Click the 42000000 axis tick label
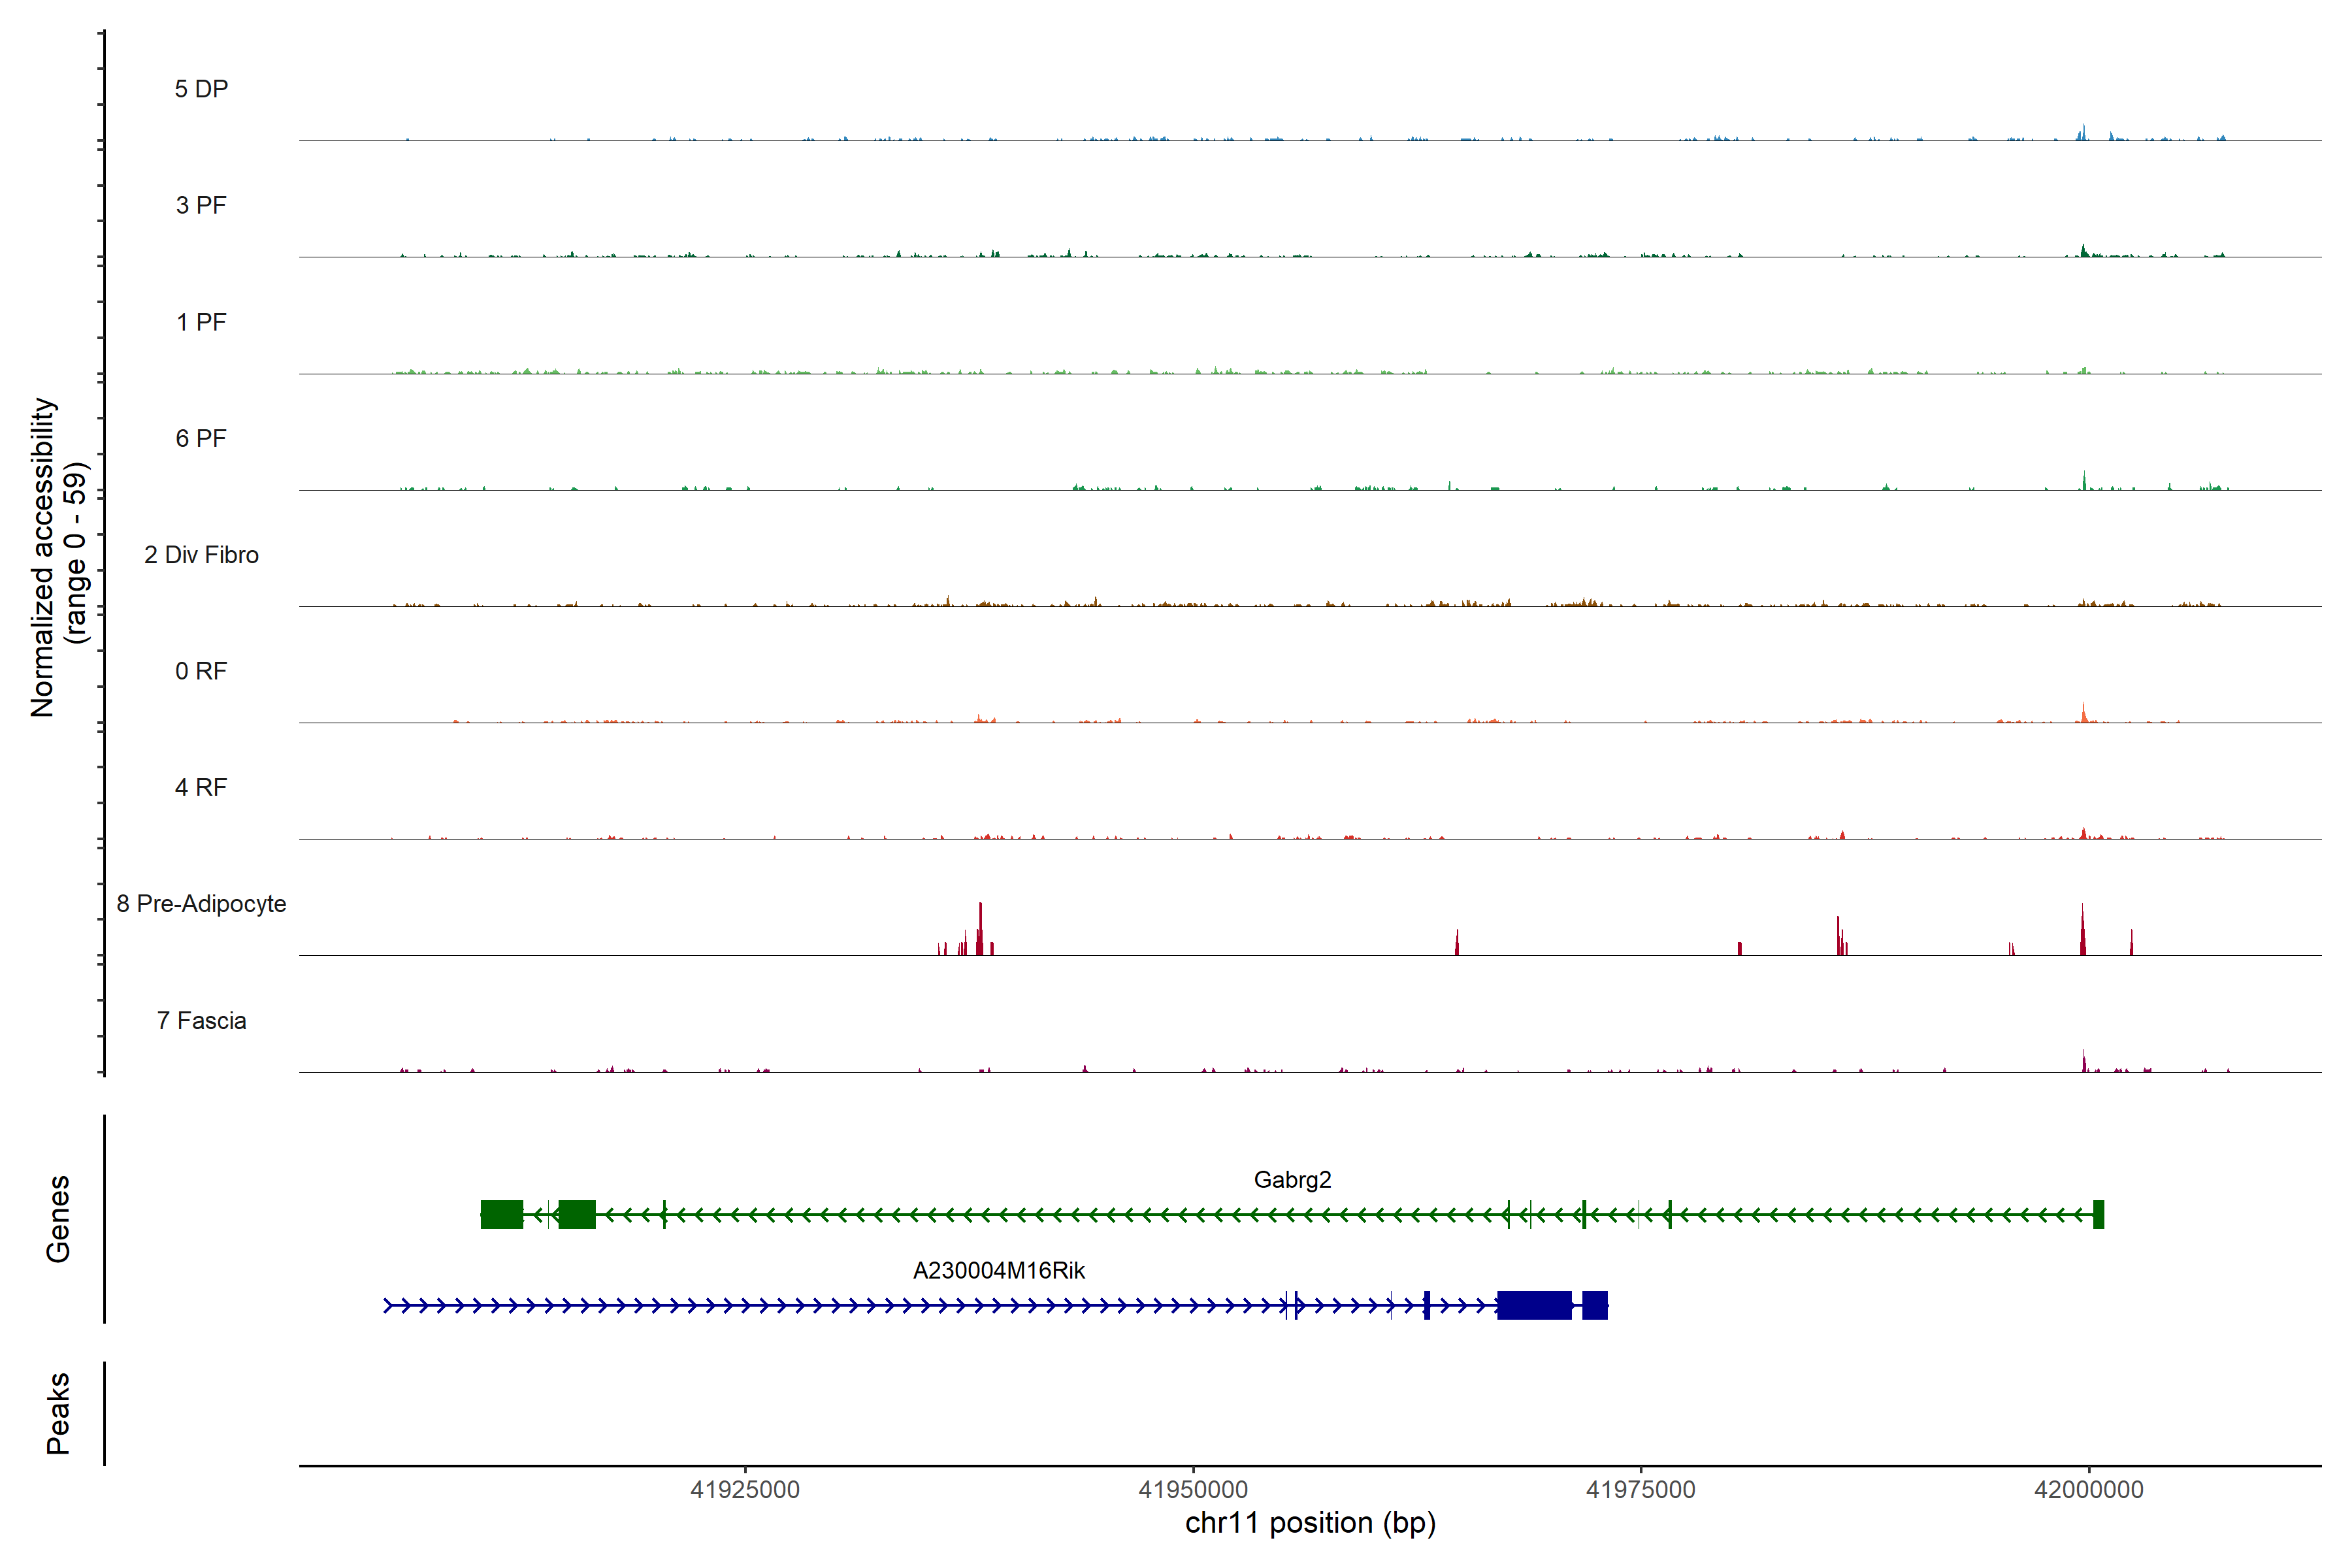This screenshot has width=2352, height=1568. coord(2088,1490)
